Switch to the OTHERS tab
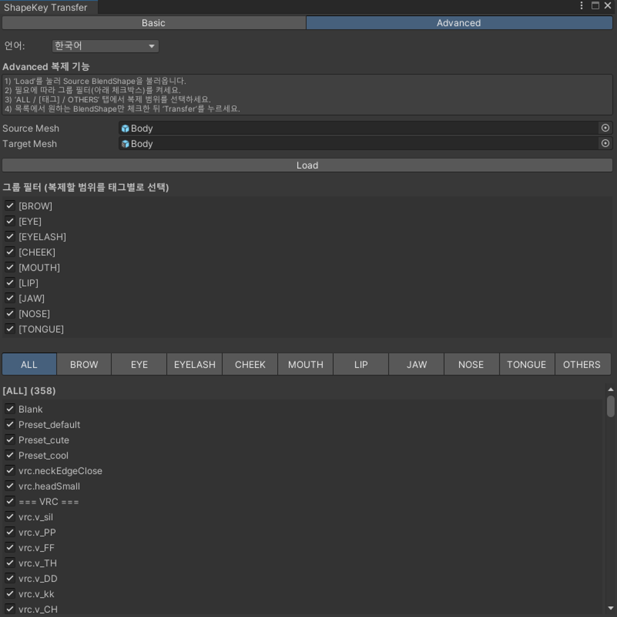Viewport: 617px width, 617px height. point(582,364)
